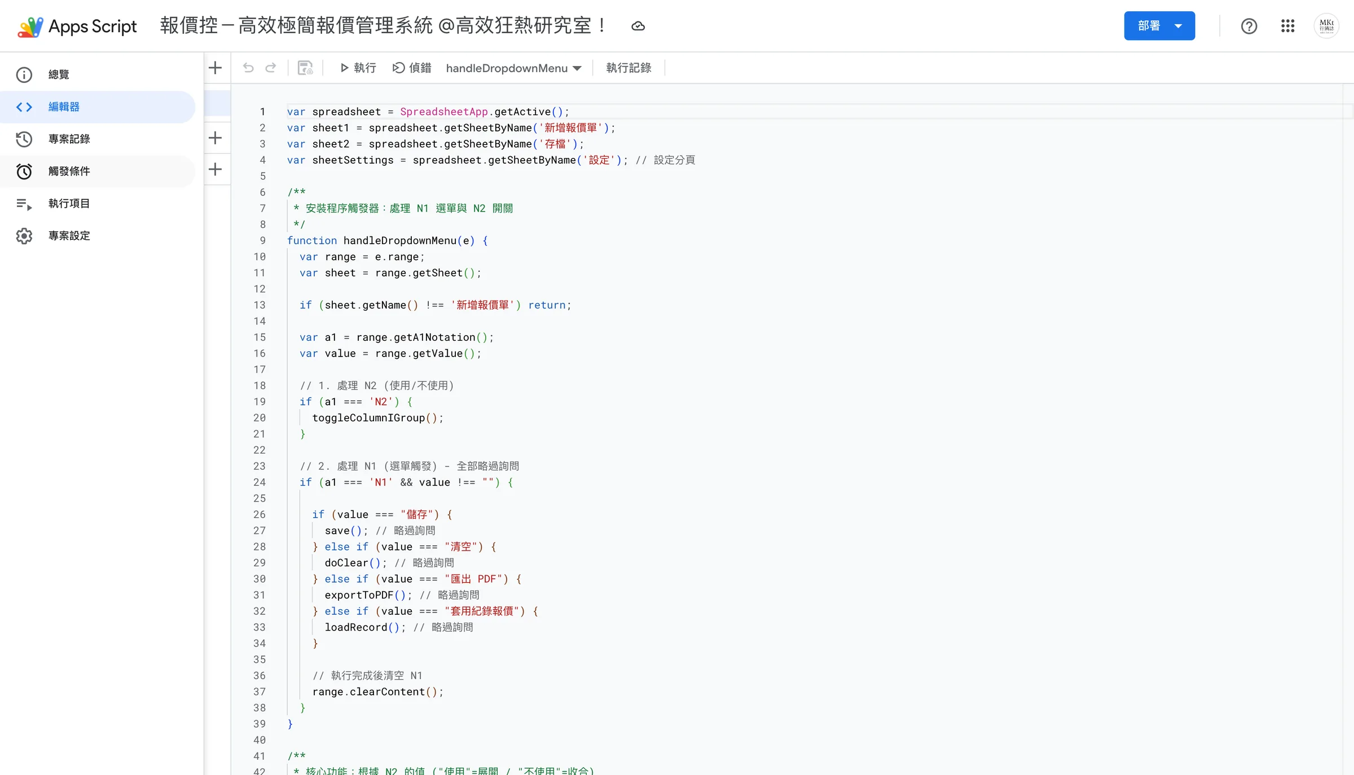Undo the last edit
1354x775 pixels.
coord(248,68)
